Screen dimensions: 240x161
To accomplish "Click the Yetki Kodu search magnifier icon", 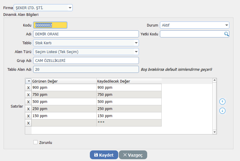I will coord(226,34).
